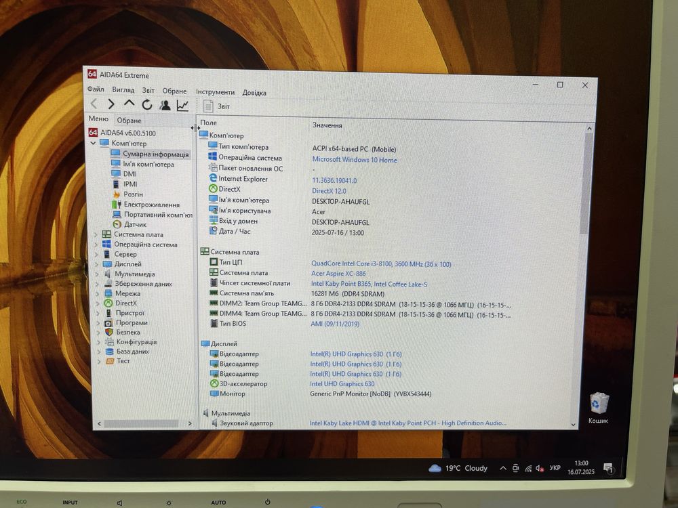Viewport: 678px width, 508px height.
Task: Show hidden tray icons with the chevron
Action: 503,468
